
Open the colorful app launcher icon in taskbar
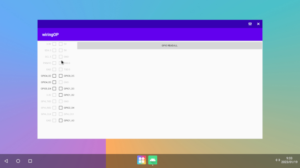(x=142, y=160)
